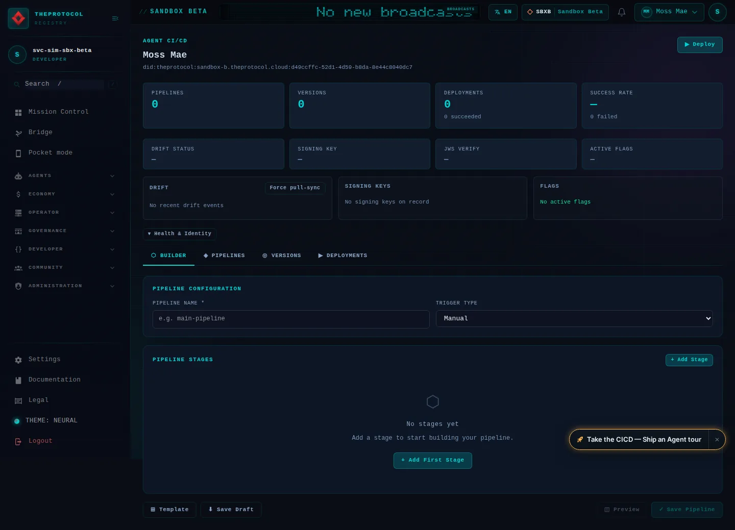This screenshot has width=735, height=530.
Task: Click the round S avatar in top bar
Action: pyautogui.click(x=717, y=12)
